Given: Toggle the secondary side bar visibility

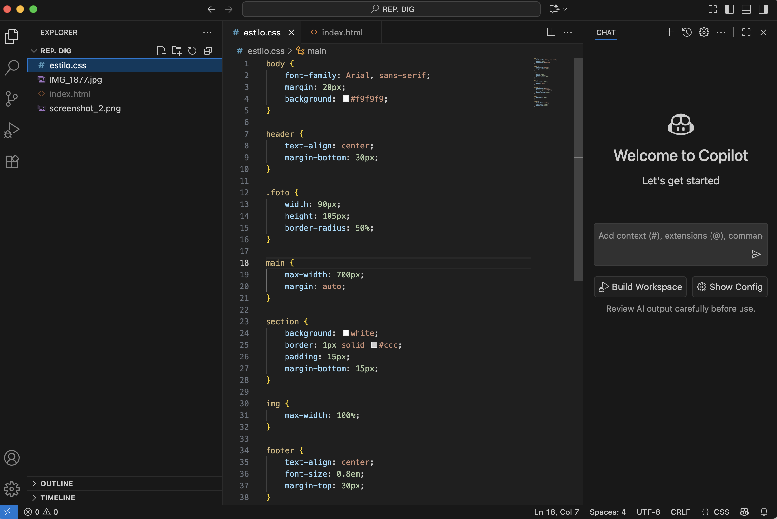Looking at the screenshot, I should click(x=763, y=9).
